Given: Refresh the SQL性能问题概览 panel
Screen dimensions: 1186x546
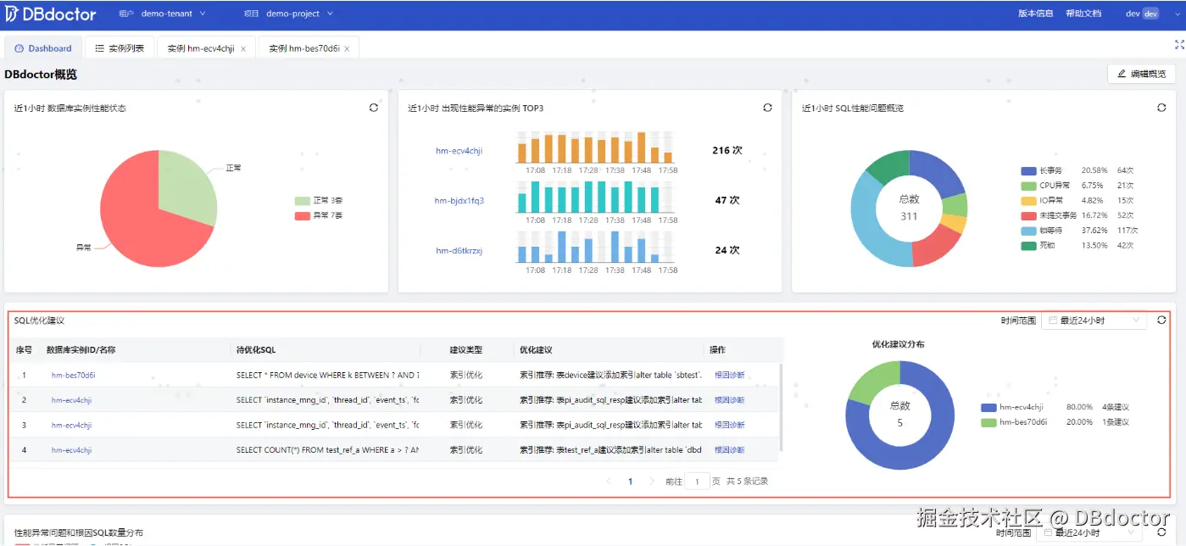Looking at the screenshot, I should pyautogui.click(x=1162, y=108).
